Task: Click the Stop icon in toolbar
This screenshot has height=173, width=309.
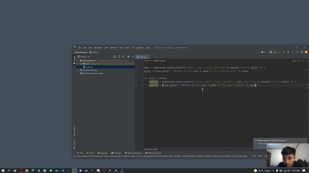Action: click(x=296, y=52)
